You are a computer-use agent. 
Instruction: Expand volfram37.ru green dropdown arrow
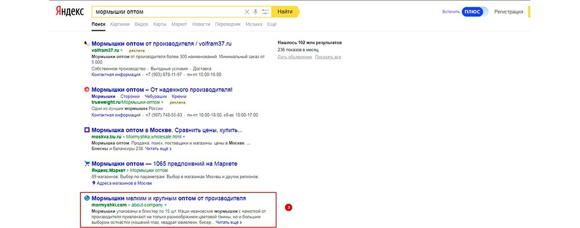point(122,50)
